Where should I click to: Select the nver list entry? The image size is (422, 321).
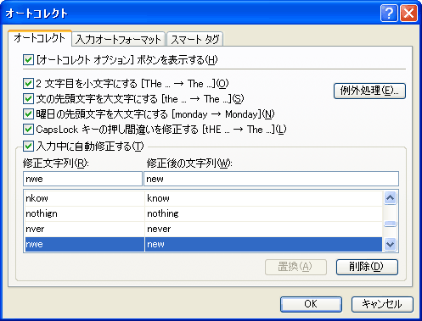[84, 229]
